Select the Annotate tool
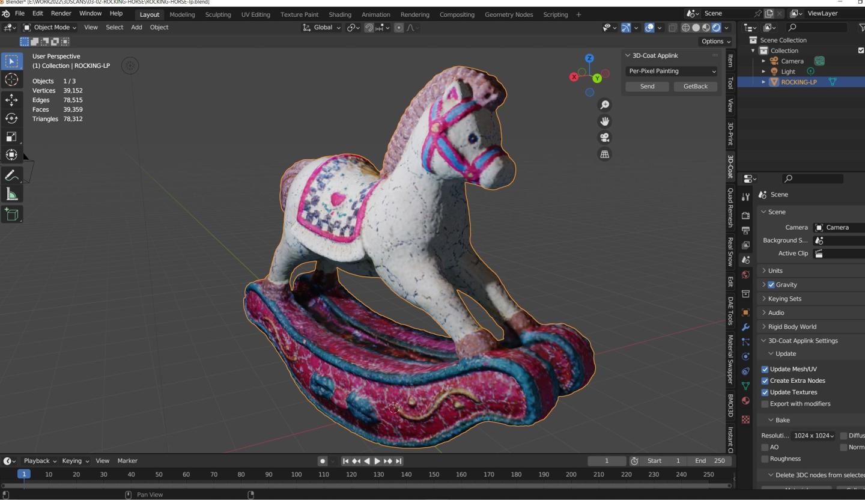865x500 pixels. click(x=11, y=175)
